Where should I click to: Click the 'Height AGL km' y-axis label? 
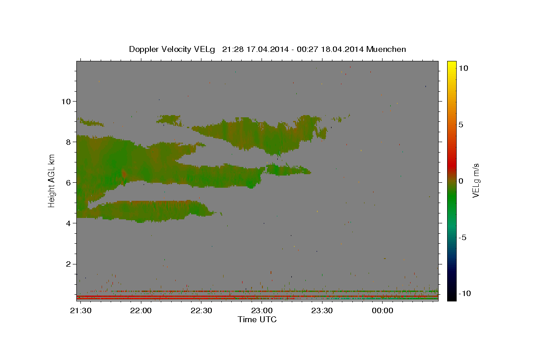[x=52, y=180]
